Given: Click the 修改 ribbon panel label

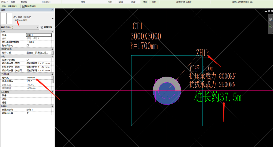Looking at the screenshot, I should 83,2.
